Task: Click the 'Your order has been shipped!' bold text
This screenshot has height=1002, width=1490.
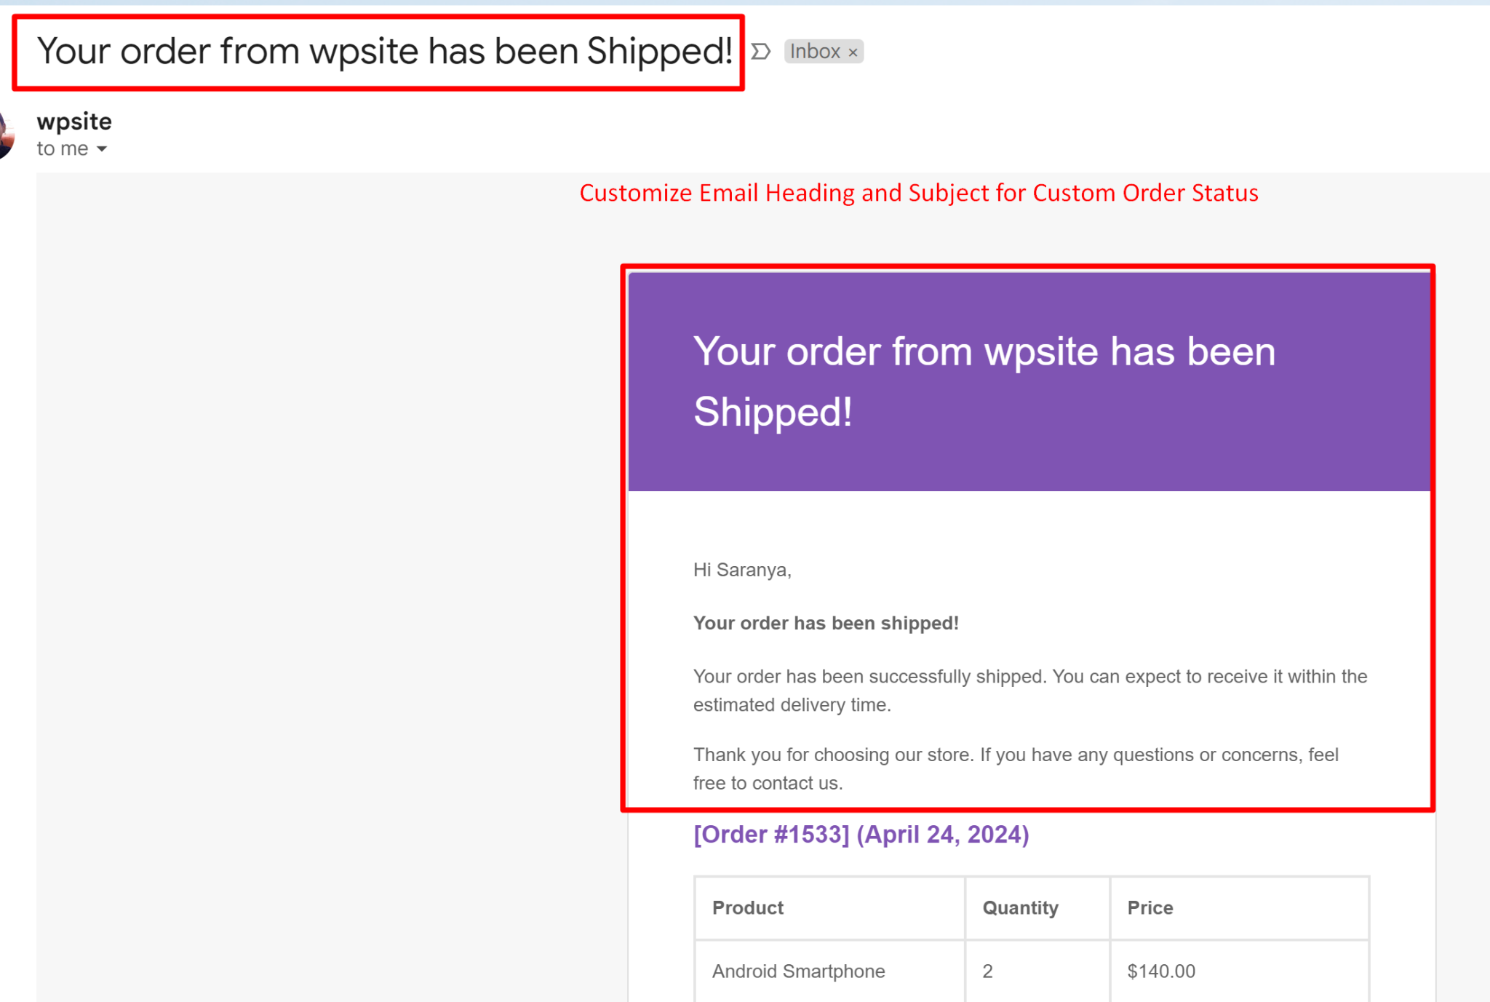Action: pyautogui.click(x=826, y=623)
